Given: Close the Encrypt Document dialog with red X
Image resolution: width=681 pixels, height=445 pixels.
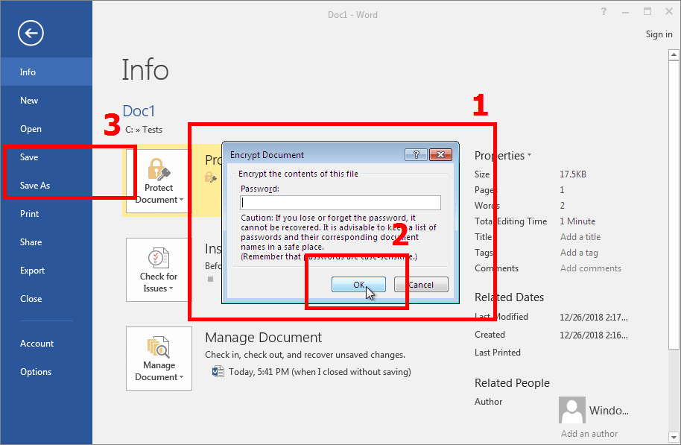Looking at the screenshot, I should coord(440,155).
